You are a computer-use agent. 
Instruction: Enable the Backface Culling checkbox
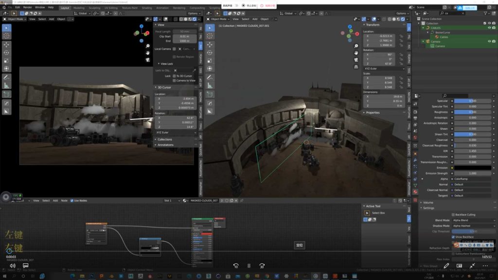coord(453,214)
